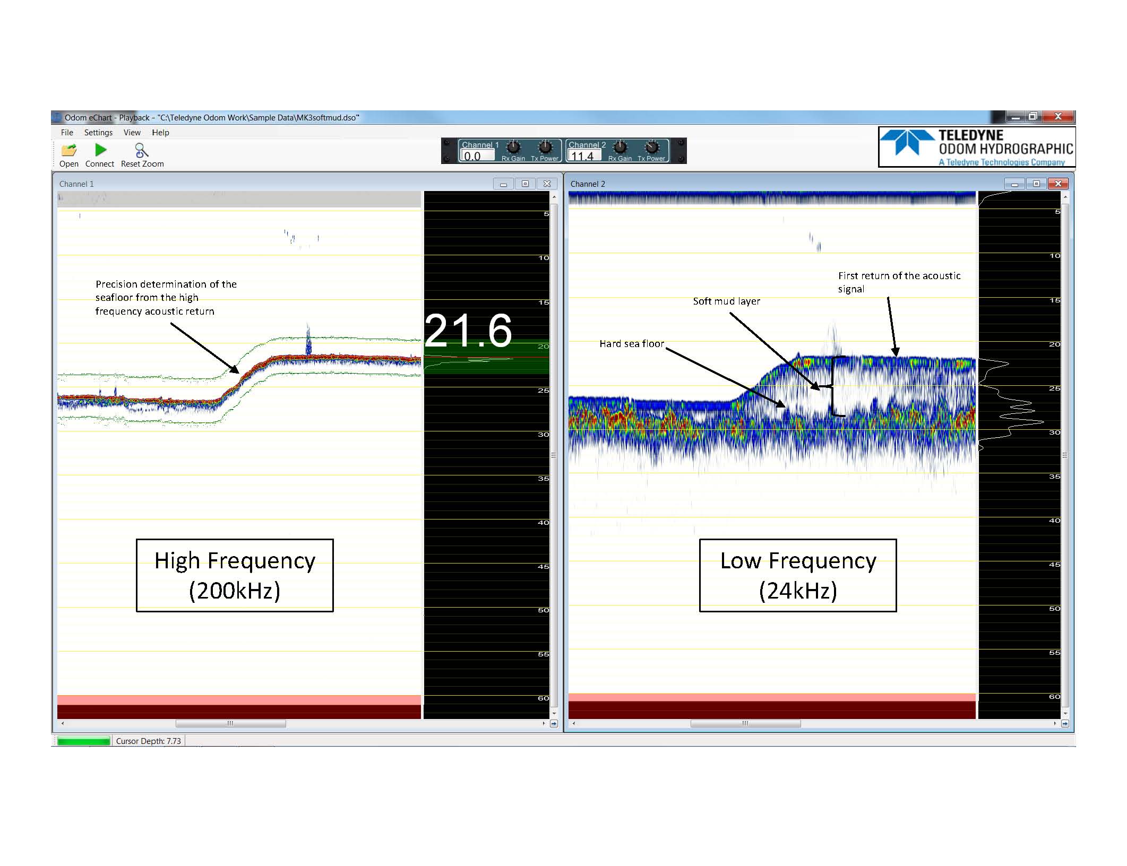Viewport: 1127px width, 866px height.
Task: Open the Settings menu
Action: pos(98,133)
